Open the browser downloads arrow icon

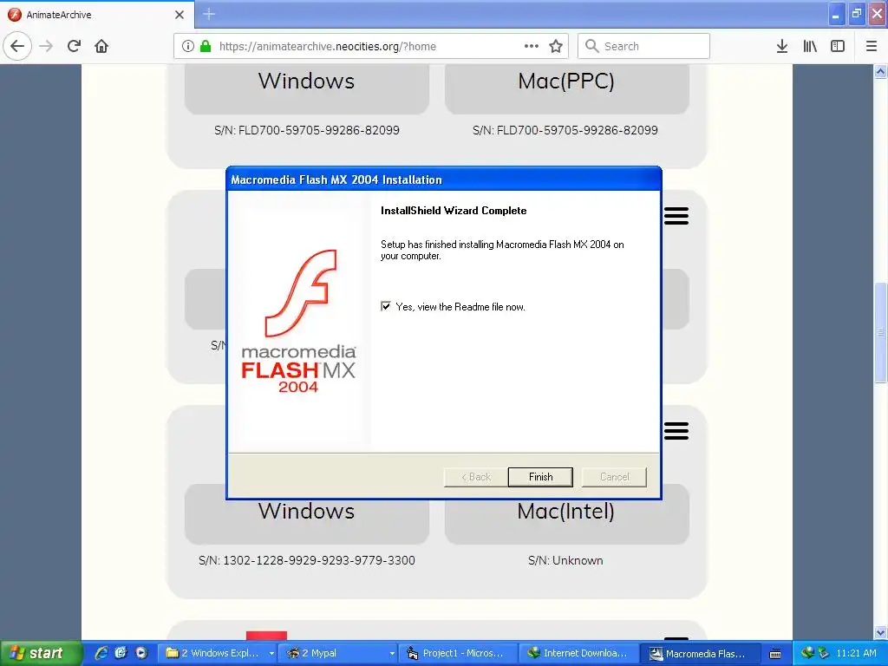[782, 46]
